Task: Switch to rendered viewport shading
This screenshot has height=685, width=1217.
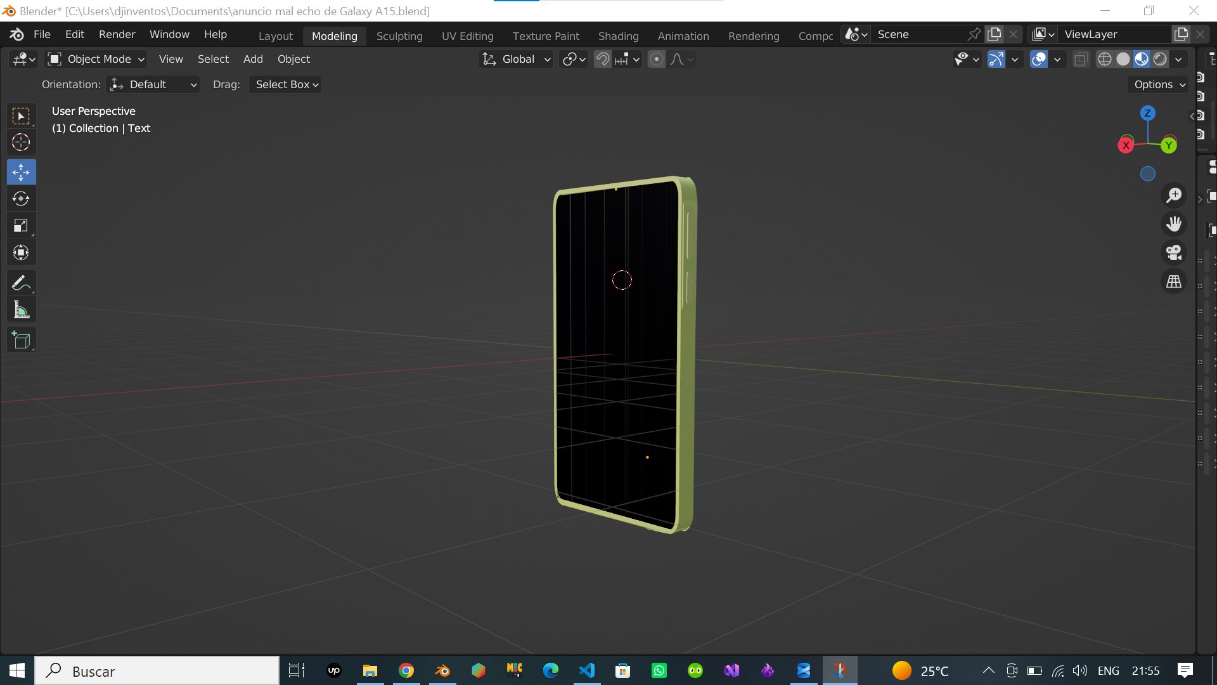Action: (x=1160, y=59)
